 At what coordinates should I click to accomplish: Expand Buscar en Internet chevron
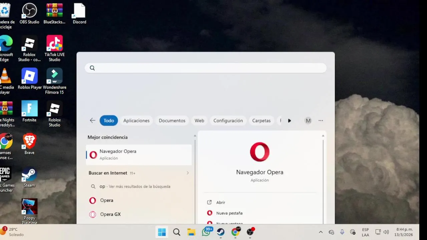tap(187, 173)
